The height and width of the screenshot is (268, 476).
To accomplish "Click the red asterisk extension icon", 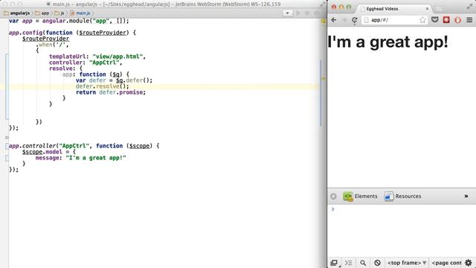I will tap(446, 20).
